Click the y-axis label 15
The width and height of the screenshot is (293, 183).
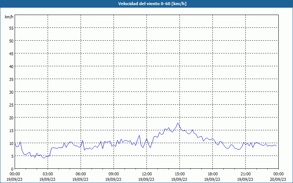coord(11,130)
